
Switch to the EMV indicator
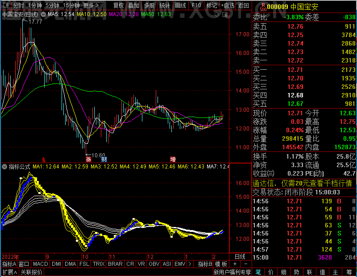[x=180, y=264]
